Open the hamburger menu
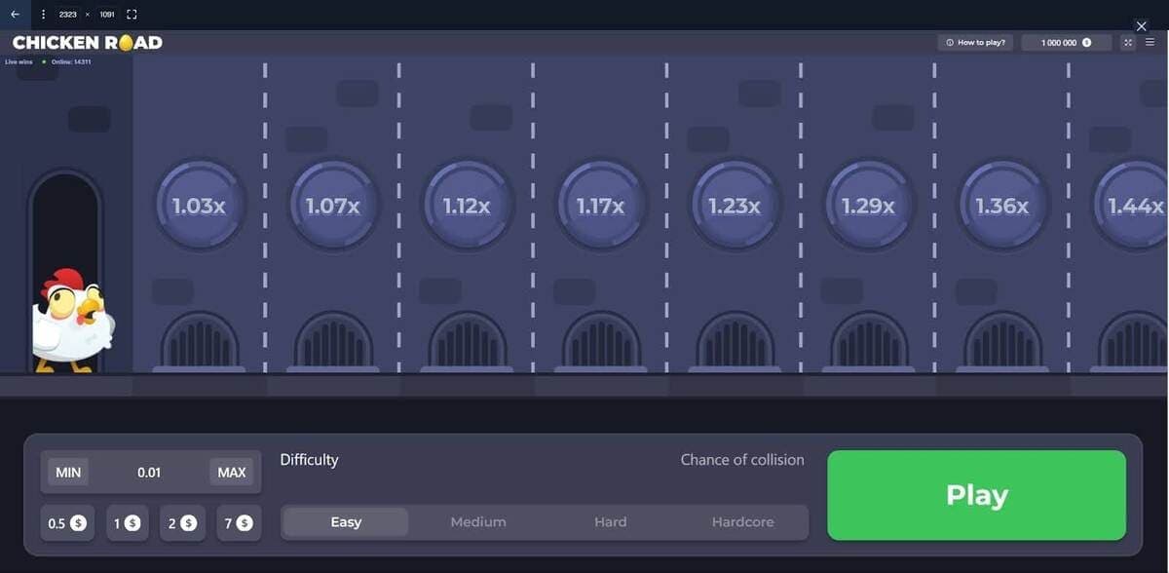1169x573 pixels. pos(1150,43)
